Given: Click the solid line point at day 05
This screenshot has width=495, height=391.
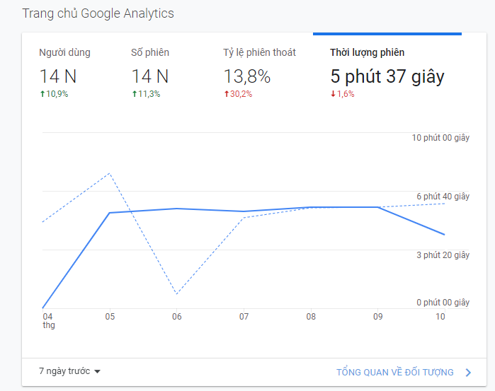Looking at the screenshot, I should pyautogui.click(x=109, y=213).
